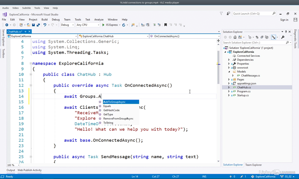Select Startup.cs in Solution Explorer
The width and height of the screenshot is (299, 179).
click(x=243, y=95)
